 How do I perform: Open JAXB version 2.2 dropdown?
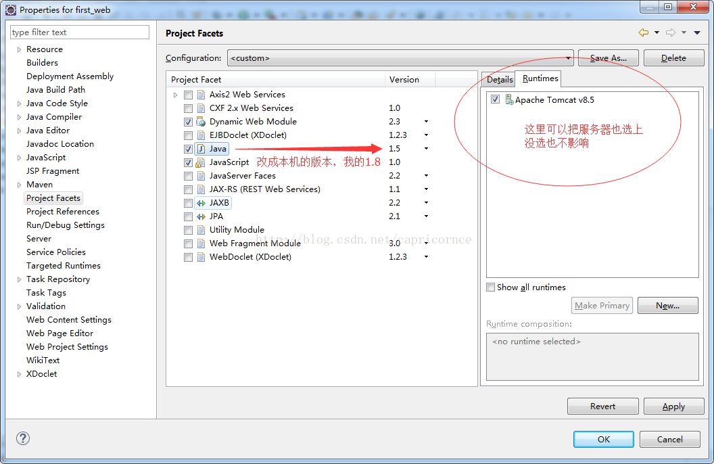pyautogui.click(x=426, y=203)
